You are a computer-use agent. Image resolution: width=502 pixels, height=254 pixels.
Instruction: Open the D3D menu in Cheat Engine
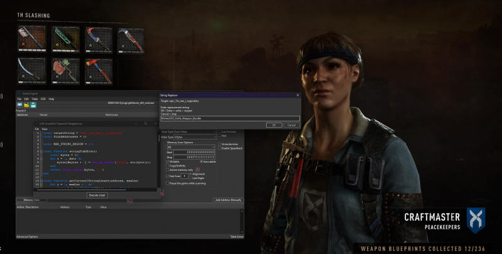coord(43,99)
